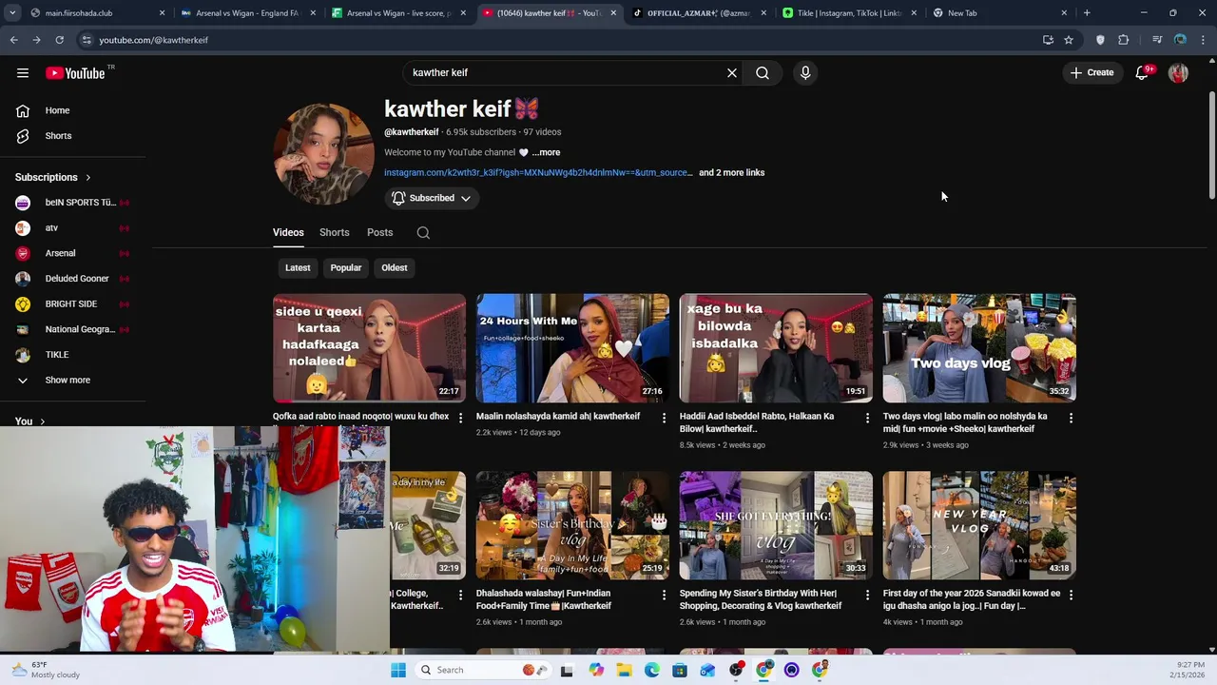Click the Create button

[1091, 72]
